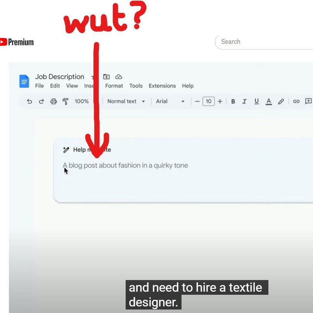Open the 100% zoom dropdown
Screen dimensions: 313x313
coord(81,101)
